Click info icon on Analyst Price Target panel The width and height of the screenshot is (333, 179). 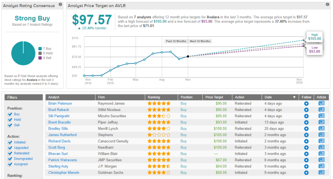[327, 5]
